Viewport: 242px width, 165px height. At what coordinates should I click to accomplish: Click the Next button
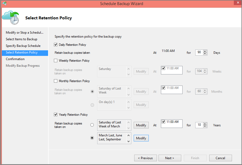coord(170,158)
